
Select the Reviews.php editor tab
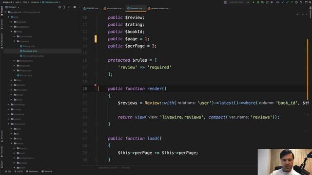(x=136, y=8)
